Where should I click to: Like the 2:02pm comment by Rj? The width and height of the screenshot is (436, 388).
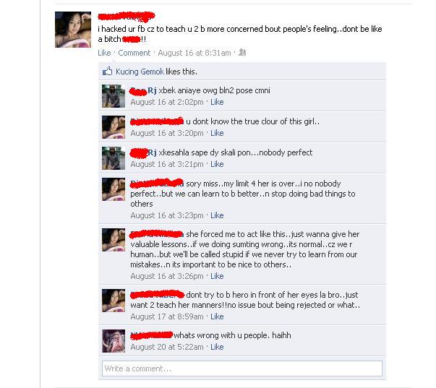coord(217,102)
